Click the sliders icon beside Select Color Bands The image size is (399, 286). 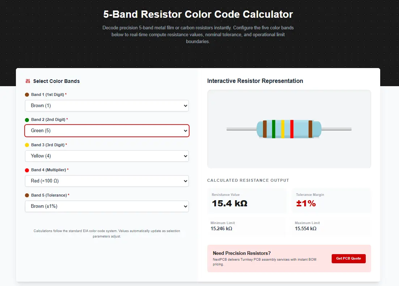(28, 81)
